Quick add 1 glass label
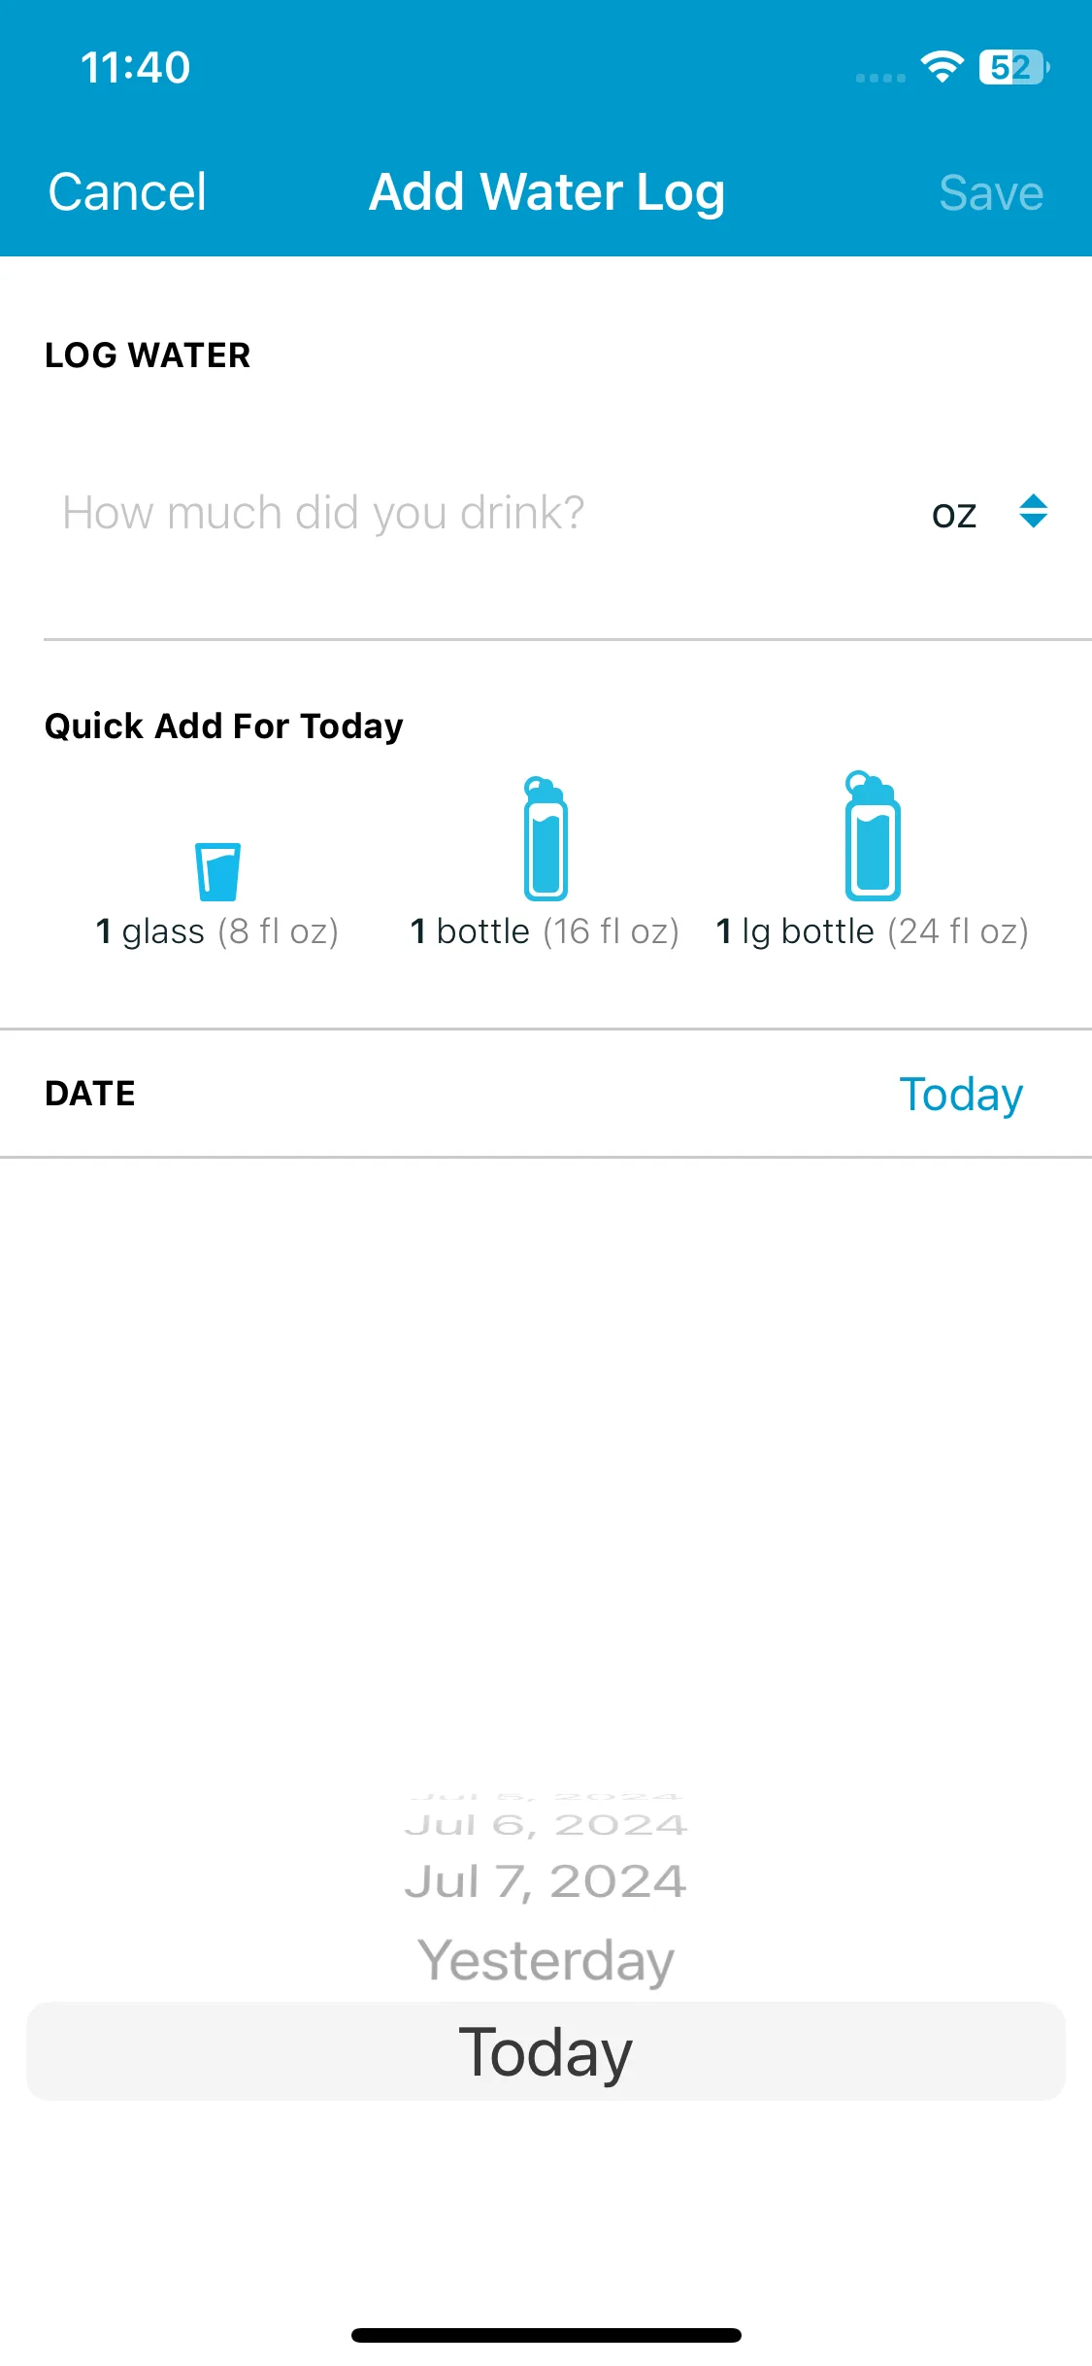This screenshot has width=1092, height=2366. pos(217,931)
